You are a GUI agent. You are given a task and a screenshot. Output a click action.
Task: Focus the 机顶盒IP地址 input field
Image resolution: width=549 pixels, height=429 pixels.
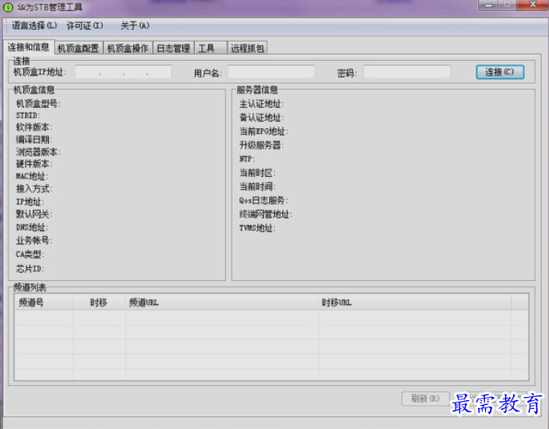click(123, 72)
